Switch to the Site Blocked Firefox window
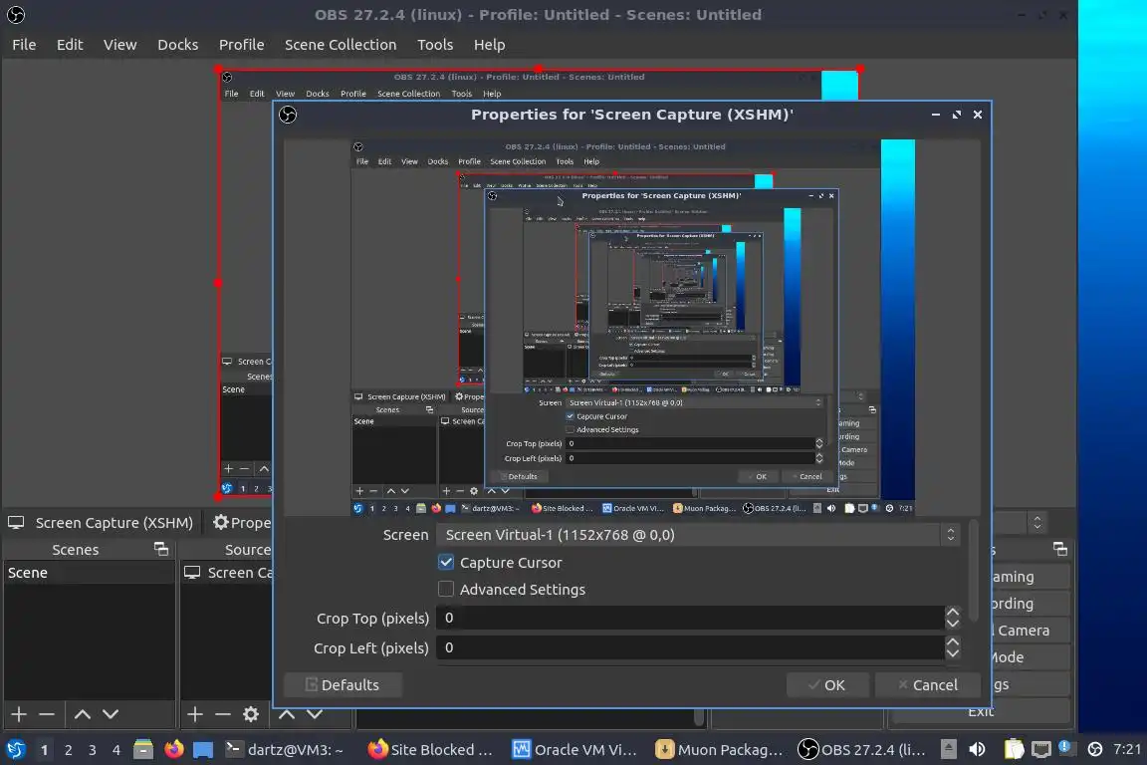Screen dimensions: 1147x765 click(430, 750)
